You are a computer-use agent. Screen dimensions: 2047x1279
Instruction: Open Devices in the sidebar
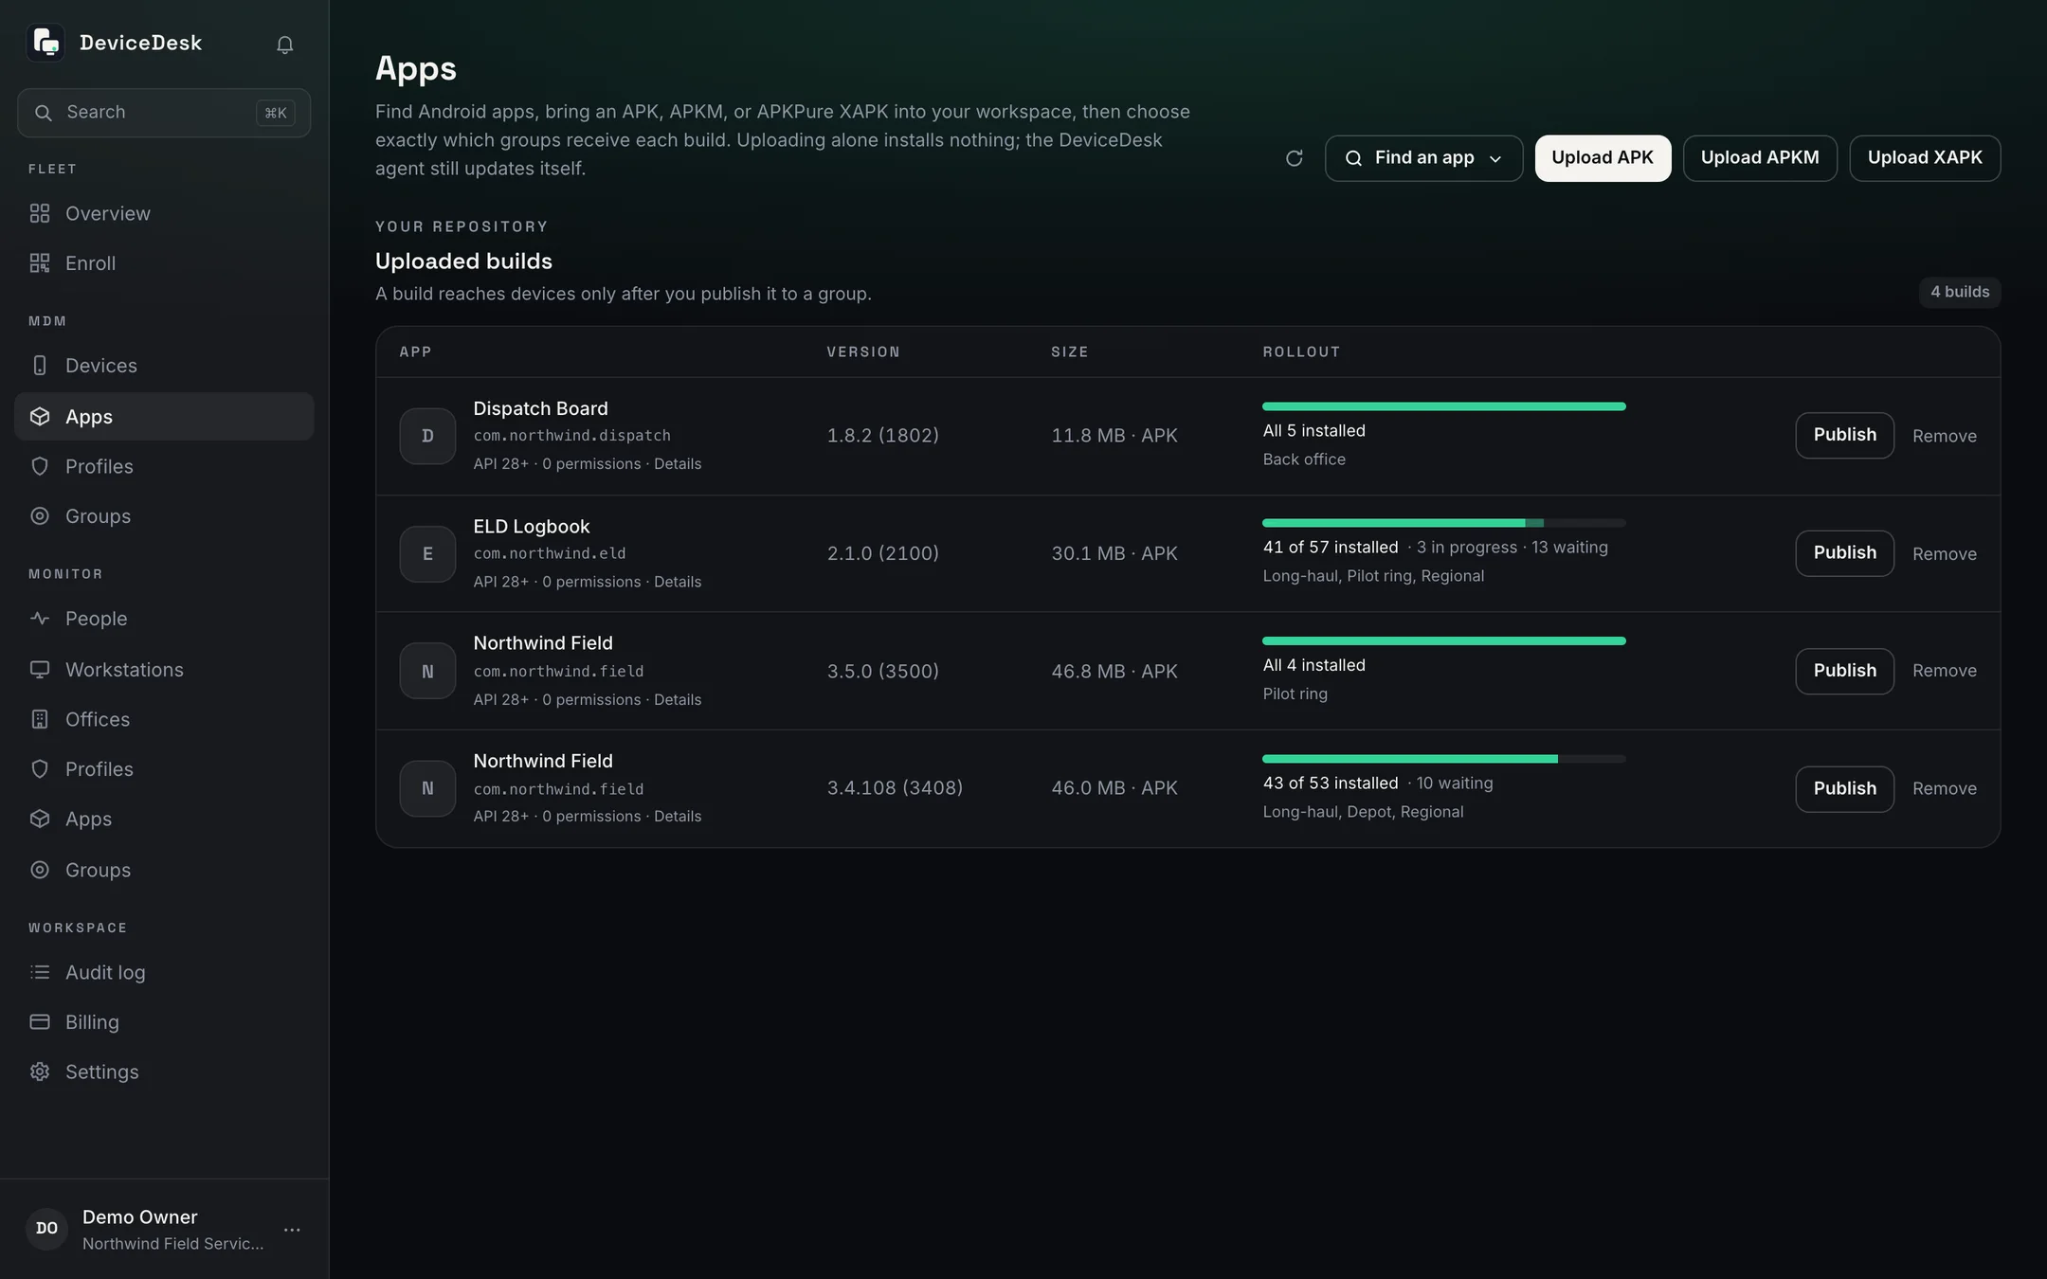coord(164,366)
